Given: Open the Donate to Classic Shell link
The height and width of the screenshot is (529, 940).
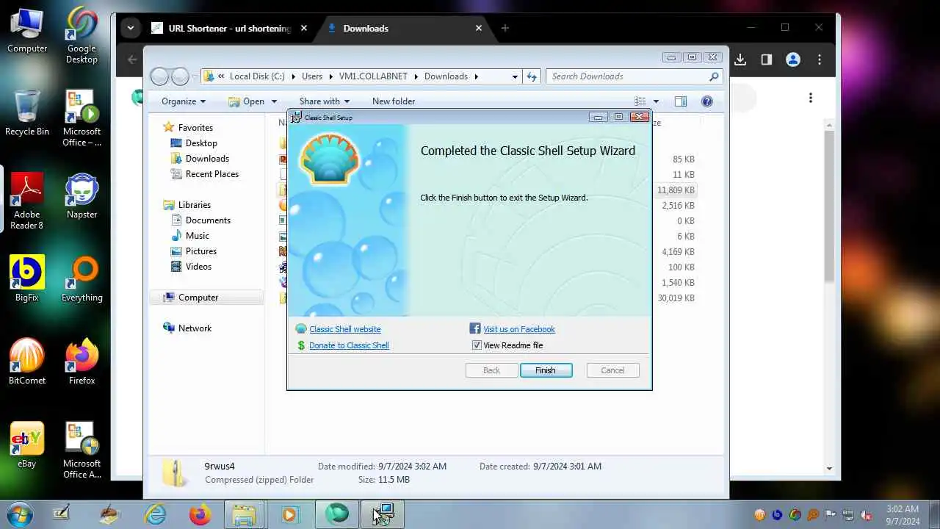Looking at the screenshot, I should pyautogui.click(x=349, y=345).
